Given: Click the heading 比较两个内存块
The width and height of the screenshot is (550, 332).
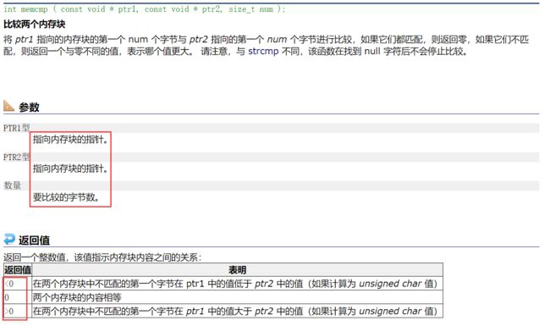Looking at the screenshot, I should (35, 25).
